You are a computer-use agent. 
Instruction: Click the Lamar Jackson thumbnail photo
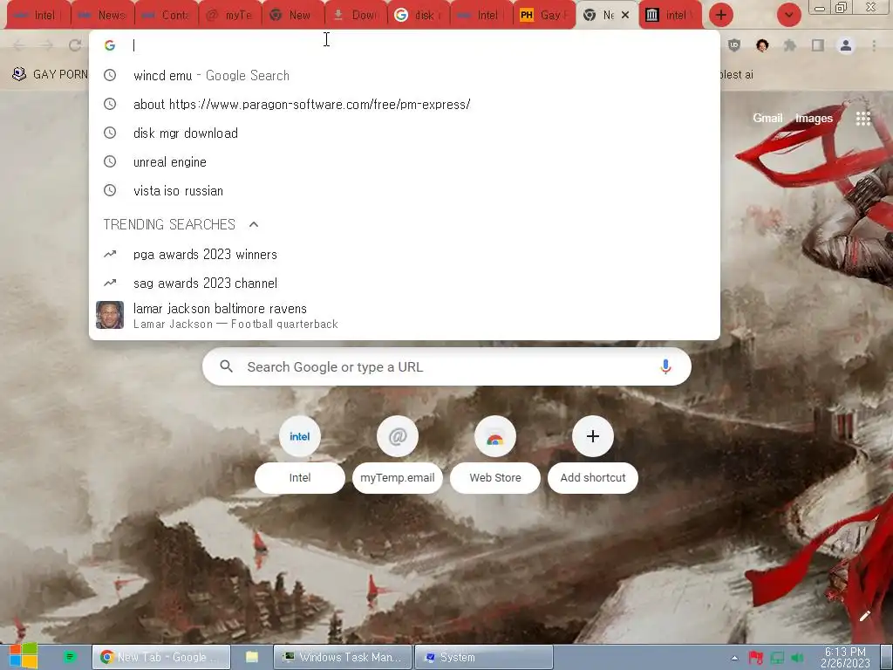pos(110,315)
